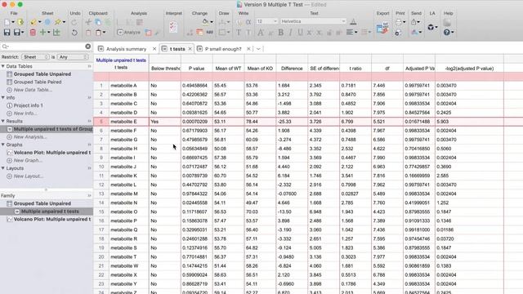Close the t tests tab
The width and height of the screenshot is (523, 294).
[190, 49]
